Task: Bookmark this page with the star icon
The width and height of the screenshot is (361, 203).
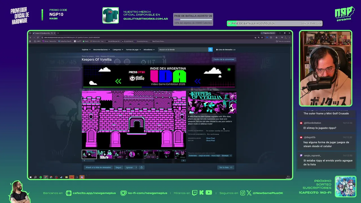Action: coord(262,37)
